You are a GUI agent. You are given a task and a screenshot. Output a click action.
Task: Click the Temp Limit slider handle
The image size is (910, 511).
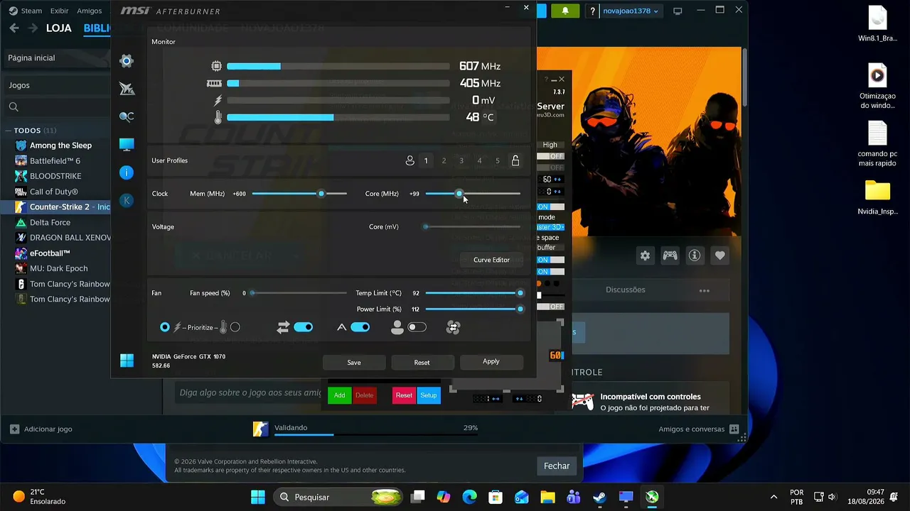520,293
